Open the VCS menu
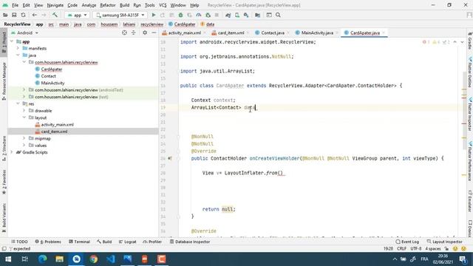 [163, 5]
